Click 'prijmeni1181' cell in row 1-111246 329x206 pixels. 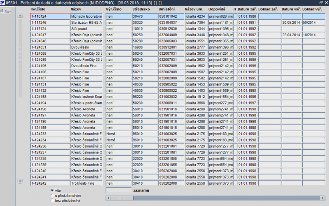click(x=220, y=23)
